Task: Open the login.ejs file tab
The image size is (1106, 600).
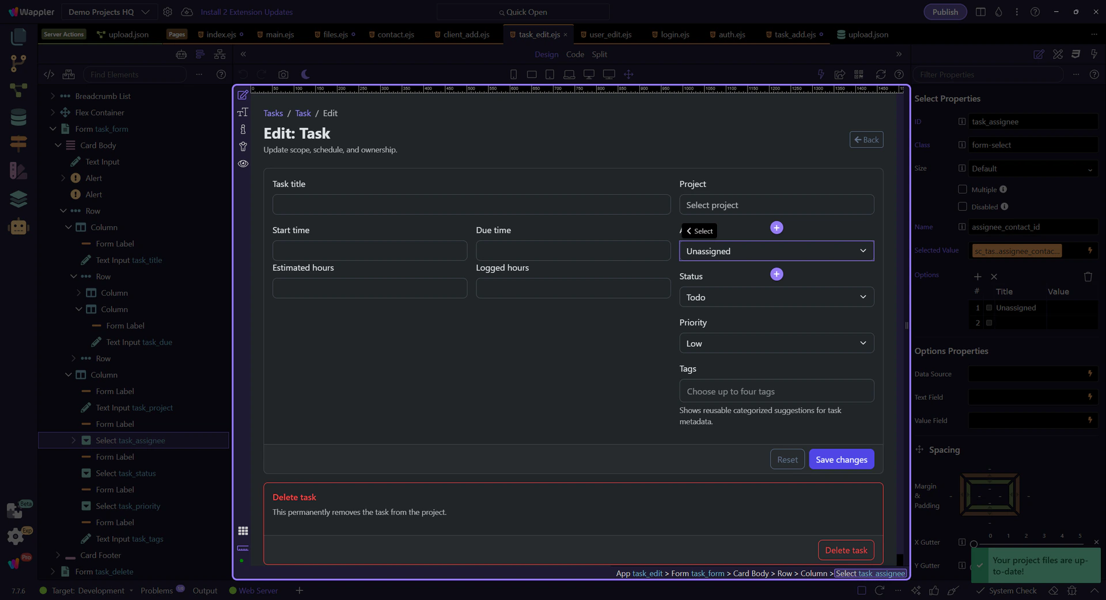Action: point(675,35)
